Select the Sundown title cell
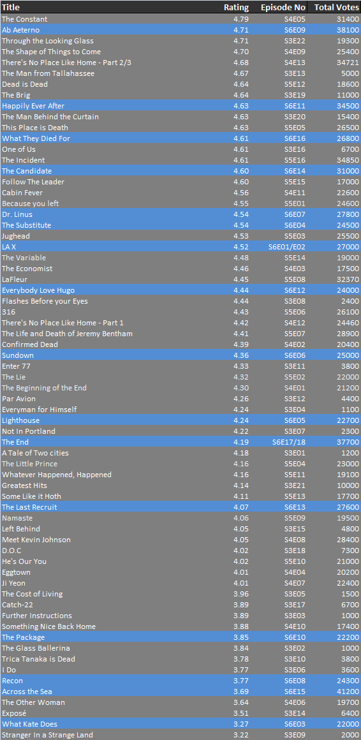Image resolution: width=361 pixels, height=740 pixels. tap(18, 355)
